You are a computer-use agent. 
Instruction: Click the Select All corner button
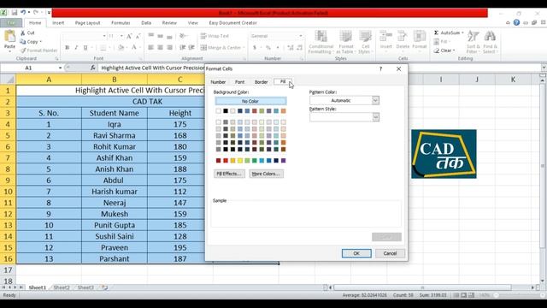tap(8, 80)
